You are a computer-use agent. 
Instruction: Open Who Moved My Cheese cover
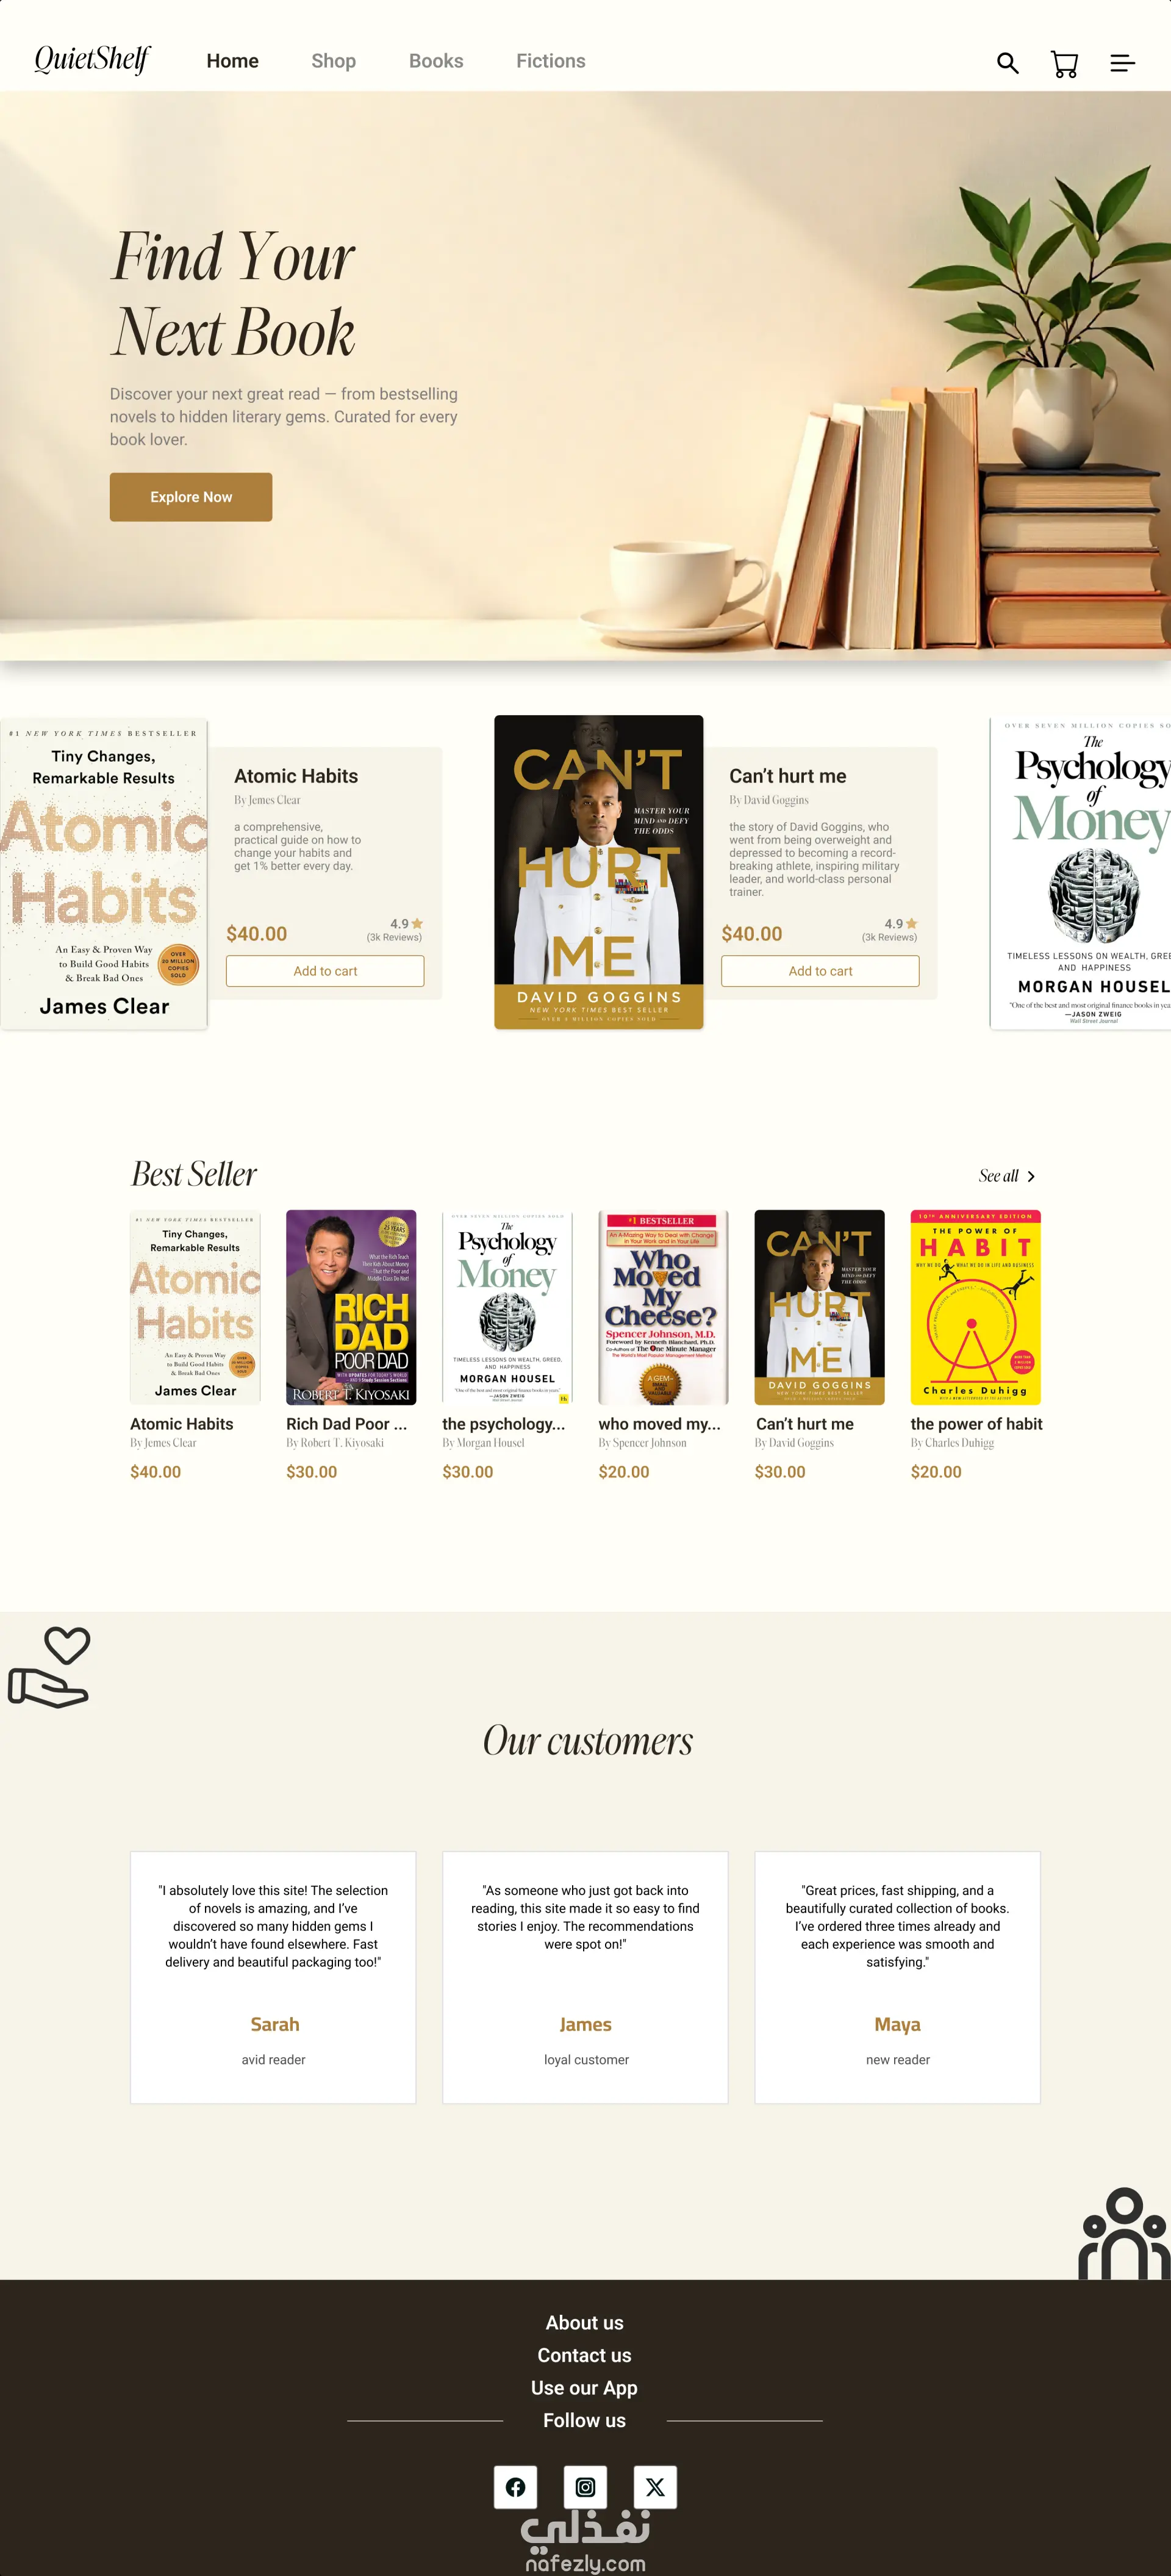click(664, 1307)
